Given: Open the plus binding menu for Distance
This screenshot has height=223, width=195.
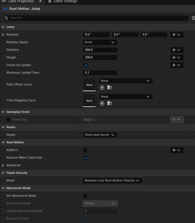Looking at the screenshot, I should click(x=177, y=50).
